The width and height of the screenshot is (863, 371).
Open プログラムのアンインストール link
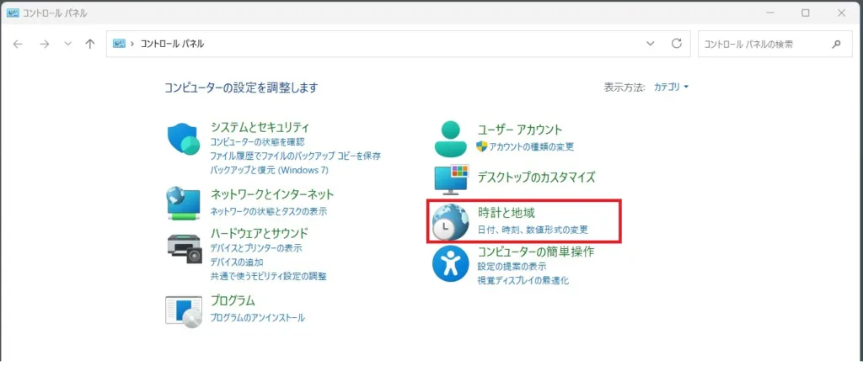pos(257,318)
